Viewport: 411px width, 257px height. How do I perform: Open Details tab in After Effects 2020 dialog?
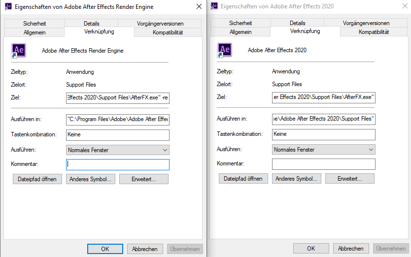[x=298, y=23]
